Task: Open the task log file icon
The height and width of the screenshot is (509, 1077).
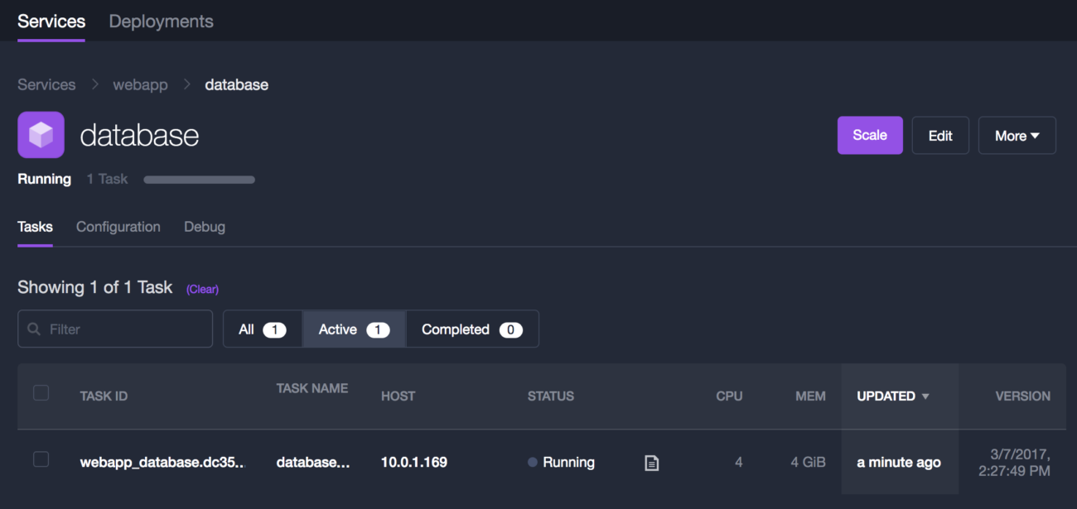Action: point(652,463)
